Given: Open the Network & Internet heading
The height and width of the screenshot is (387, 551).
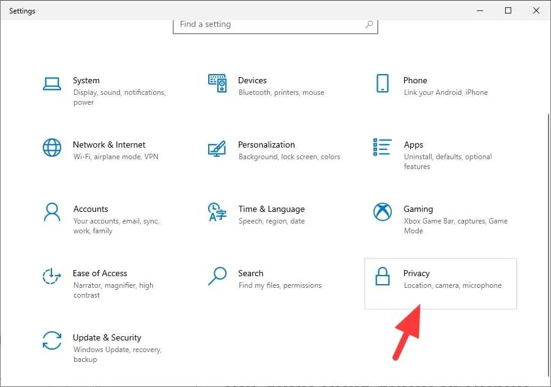Looking at the screenshot, I should click(x=109, y=145).
